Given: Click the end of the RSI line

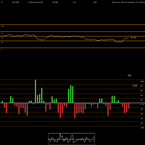Looking at the screenshot, I should coord(128,38).
